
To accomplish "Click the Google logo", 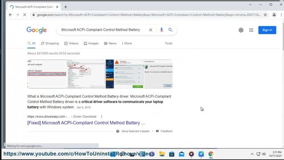I will tap(36, 30).
